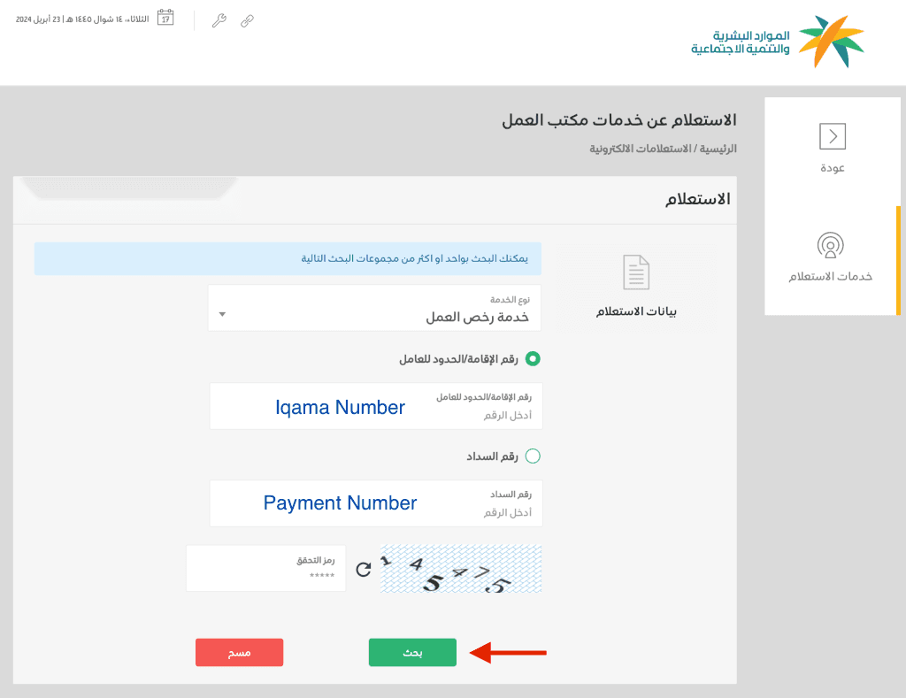This screenshot has height=698, width=906.
Task: Click the red مسح clear button
Action: (239, 652)
